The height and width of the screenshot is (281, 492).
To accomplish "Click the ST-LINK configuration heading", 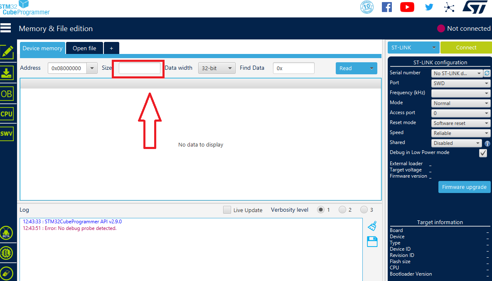I will [x=440, y=62].
